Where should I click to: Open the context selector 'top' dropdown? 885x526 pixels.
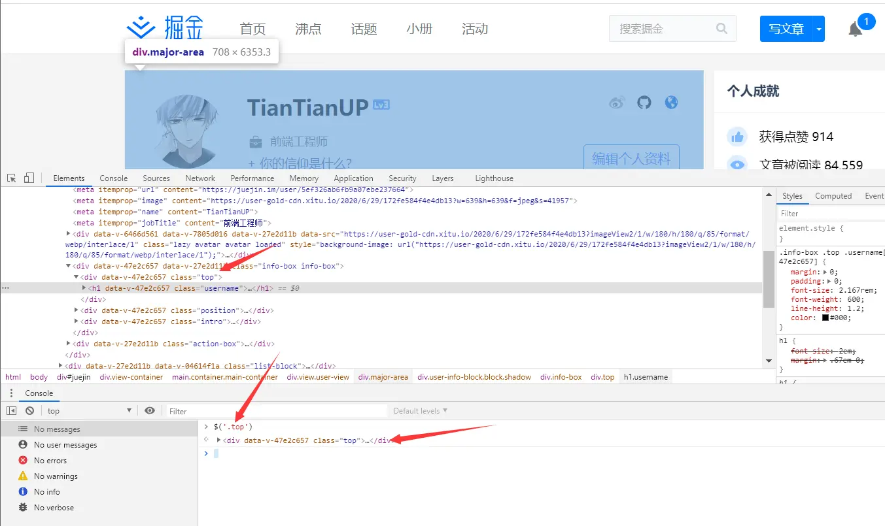coord(90,411)
